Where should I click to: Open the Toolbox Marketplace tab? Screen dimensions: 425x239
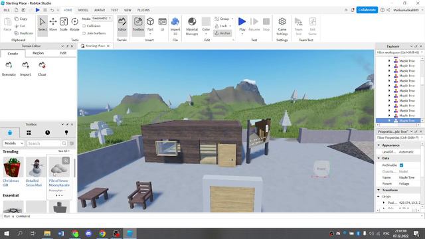[x=10, y=133]
